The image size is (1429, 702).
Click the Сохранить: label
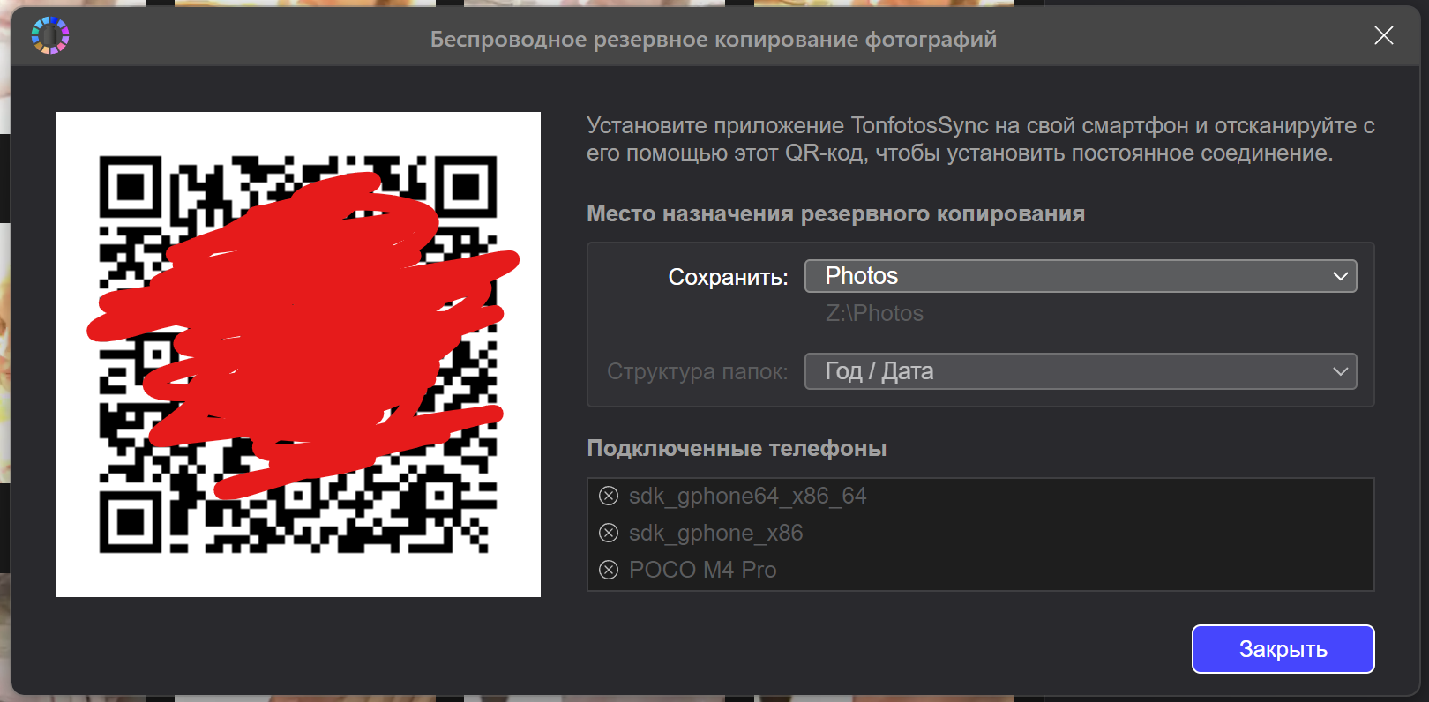(x=728, y=277)
